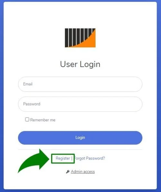Click the green highlight box border
This screenshot has width=161, height=192.
(63, 154)
